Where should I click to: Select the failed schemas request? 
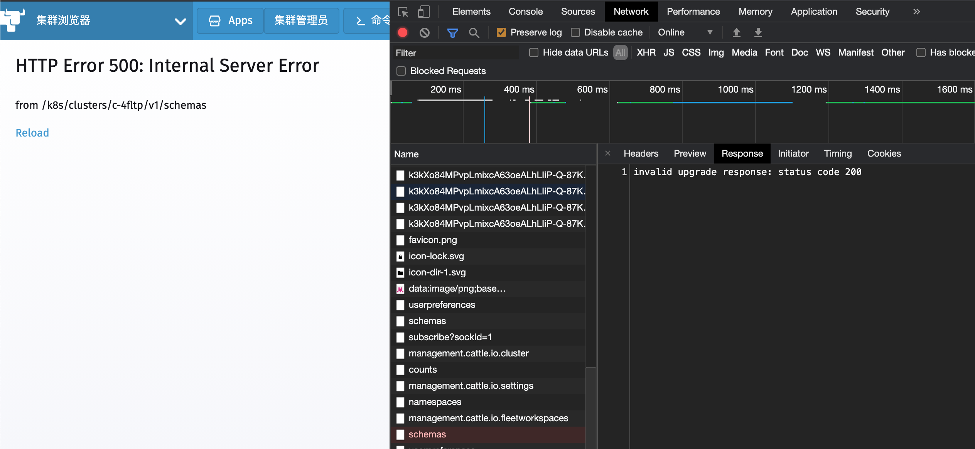pyautogui.click(x=427, y=434)
